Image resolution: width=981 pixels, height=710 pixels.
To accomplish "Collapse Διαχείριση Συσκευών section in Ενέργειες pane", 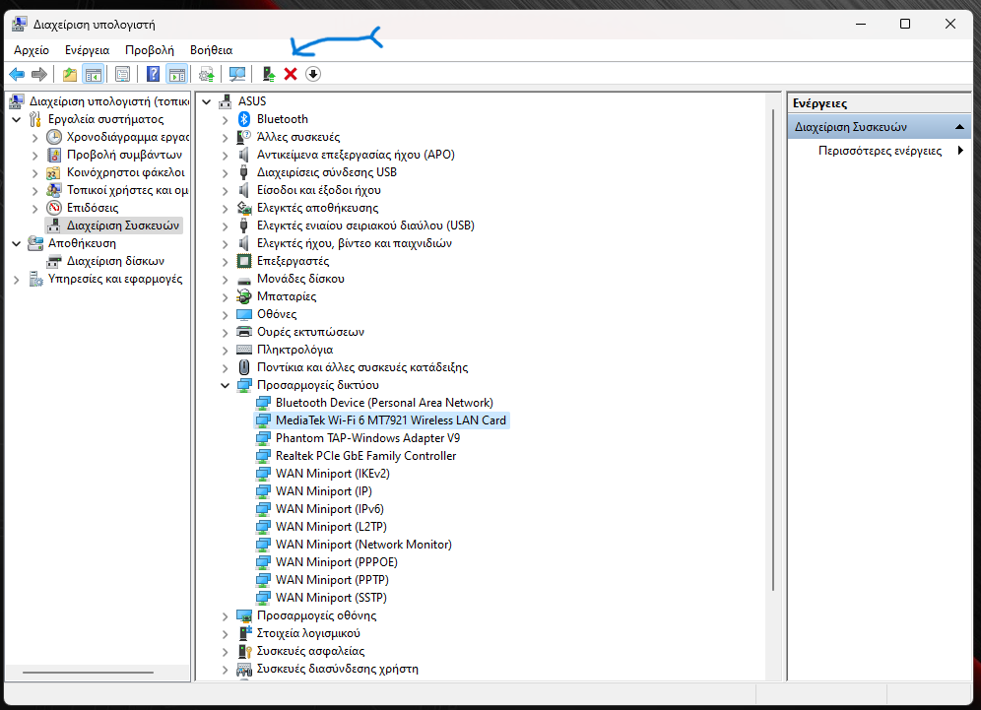I will pyautogui.click(x=959, y=127).
